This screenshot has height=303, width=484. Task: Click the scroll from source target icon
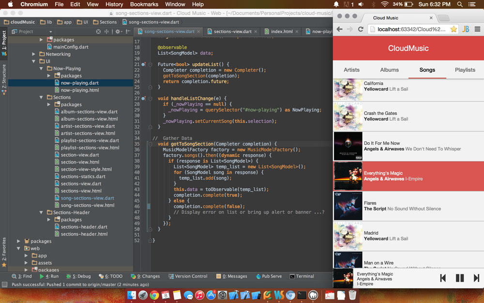pos(98,32)
